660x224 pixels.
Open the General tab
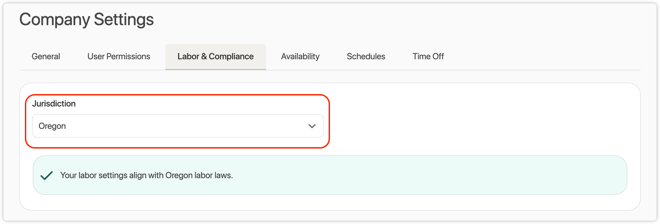pos(46,57)
